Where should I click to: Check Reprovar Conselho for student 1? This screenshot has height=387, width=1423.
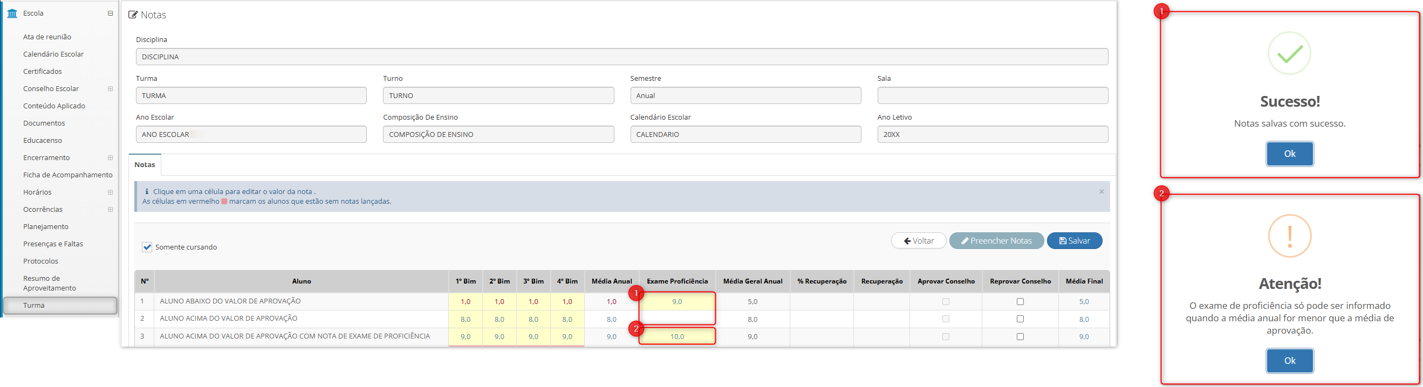[1020, 302]
